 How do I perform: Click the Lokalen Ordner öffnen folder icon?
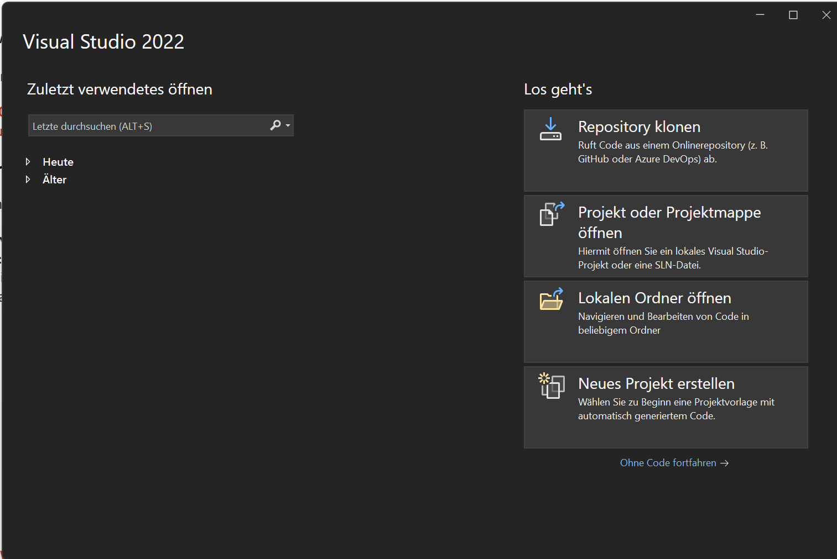552,299
